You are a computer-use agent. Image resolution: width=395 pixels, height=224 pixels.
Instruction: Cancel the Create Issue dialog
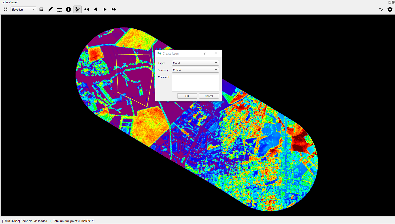[209, 96]
